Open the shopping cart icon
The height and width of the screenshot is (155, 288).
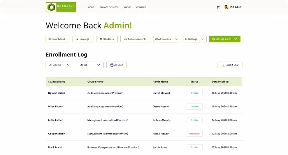point(218,7)
